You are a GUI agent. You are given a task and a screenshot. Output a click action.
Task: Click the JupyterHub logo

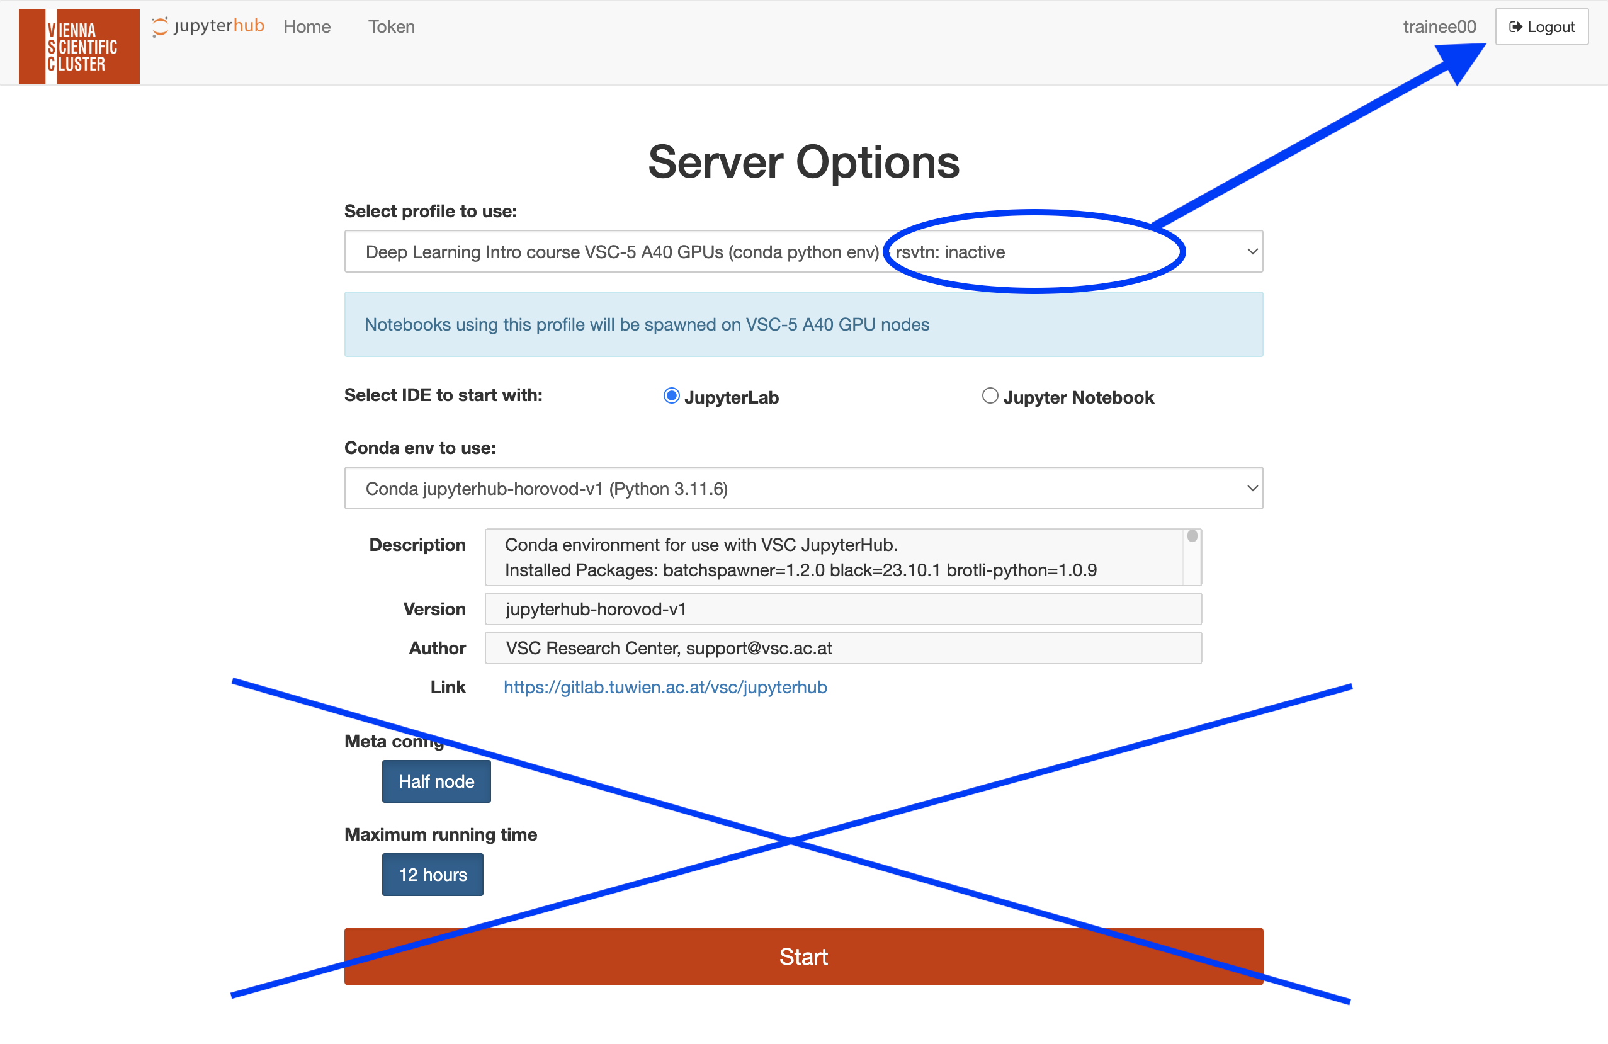coord(208,26)
